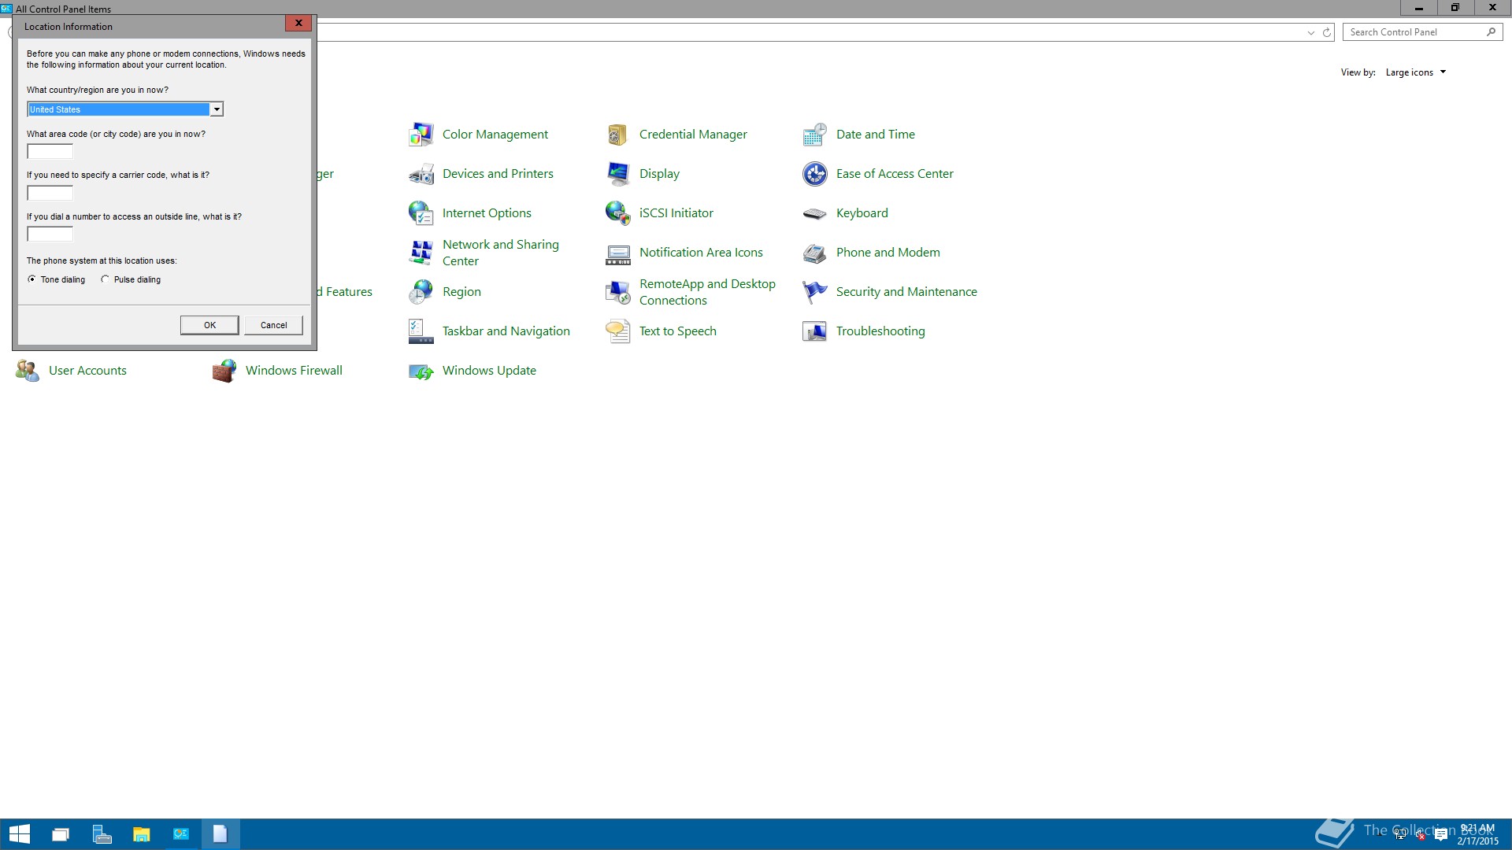Select Tone dialing option
The width and height of the screenshot is (1512, 850).
click(x=56, y=279)
